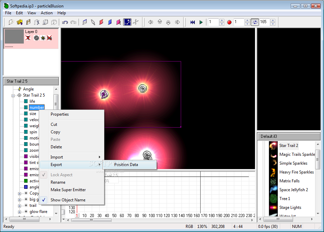Select the spin property in the tree
The image size is (324, 232).
pos(33,132)
